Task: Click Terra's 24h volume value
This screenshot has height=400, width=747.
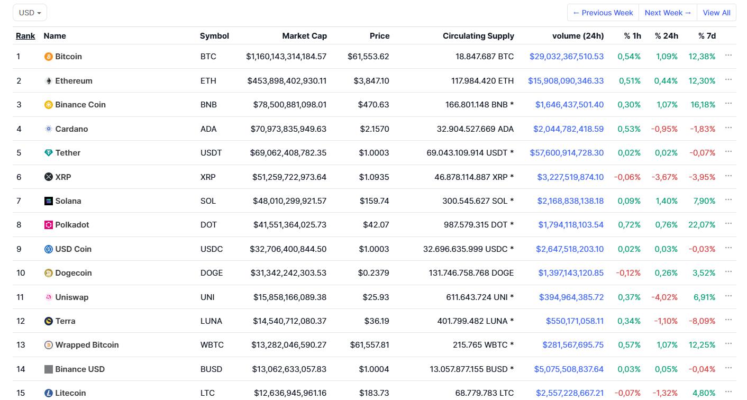Action: [575, 321]
